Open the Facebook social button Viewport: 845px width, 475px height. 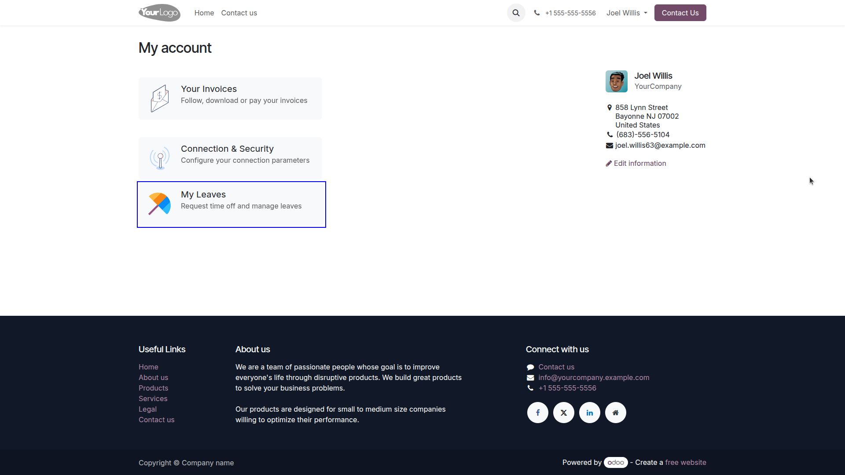point(538,413)
